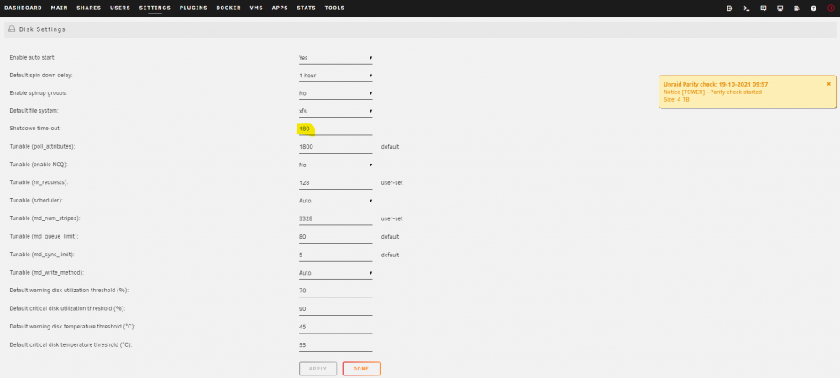Change the Default file system dropdown
The height and width of the screenshot is (378, 840).
click(x=335, y=112)
